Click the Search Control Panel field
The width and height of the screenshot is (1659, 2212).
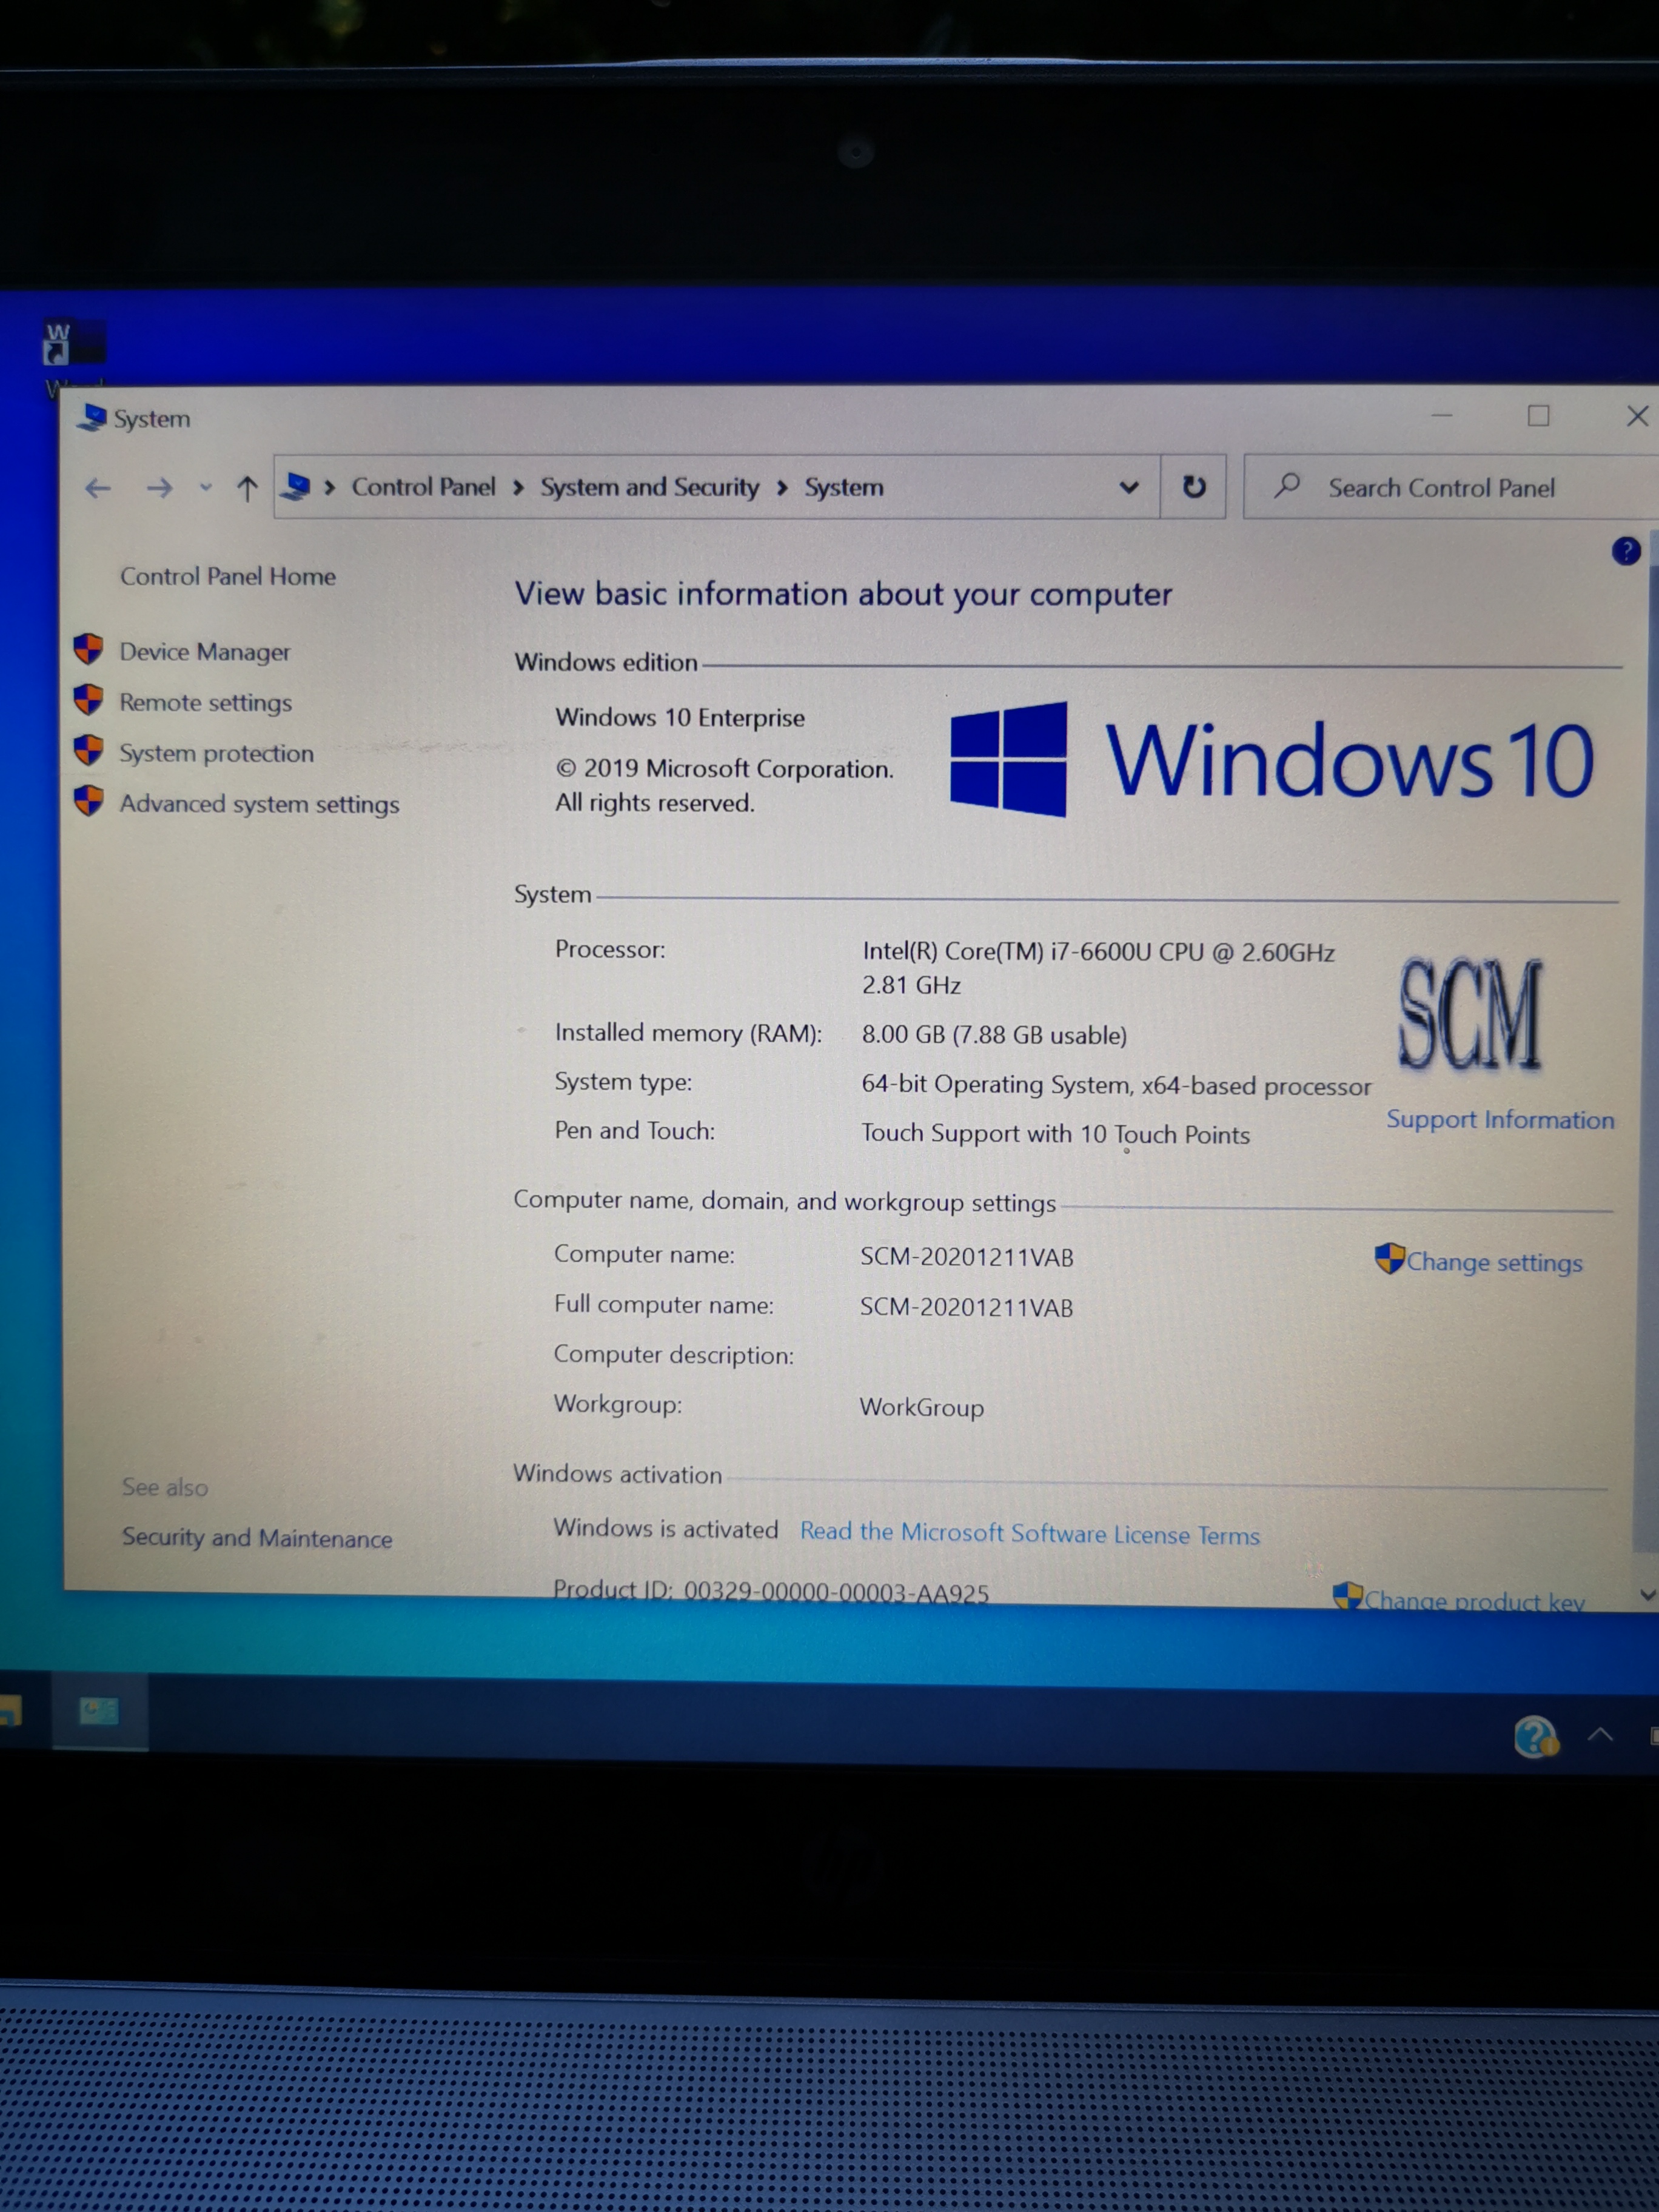(1440, 488)
